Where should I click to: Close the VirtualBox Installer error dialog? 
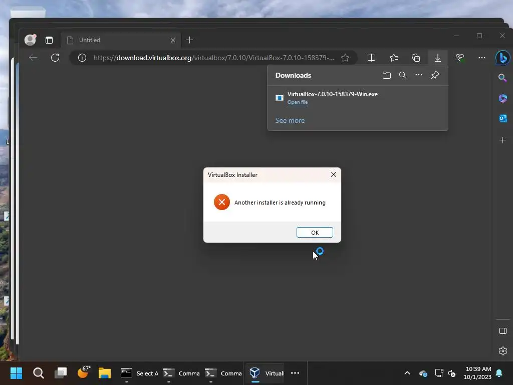[333, 174]
